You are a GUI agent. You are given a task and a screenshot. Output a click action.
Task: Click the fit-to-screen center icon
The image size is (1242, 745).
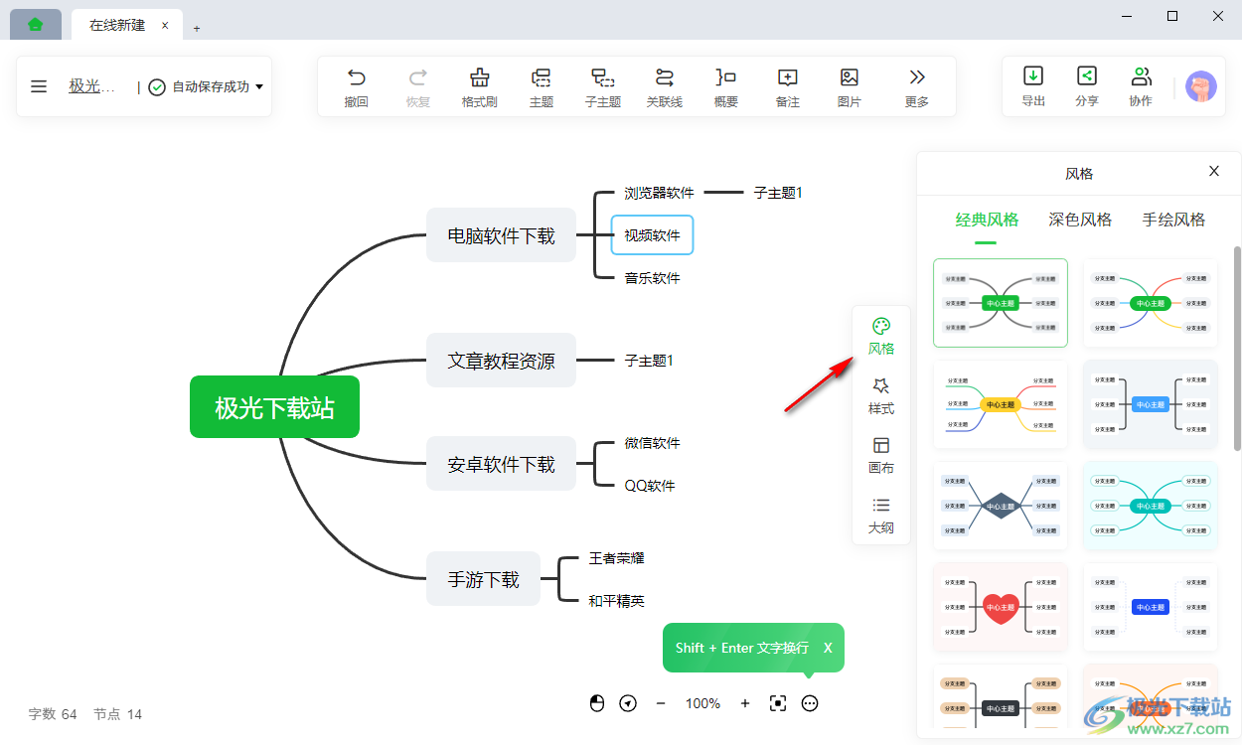[778, 703]
